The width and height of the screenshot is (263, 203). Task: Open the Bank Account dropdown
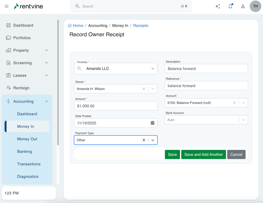click(243, 120)
